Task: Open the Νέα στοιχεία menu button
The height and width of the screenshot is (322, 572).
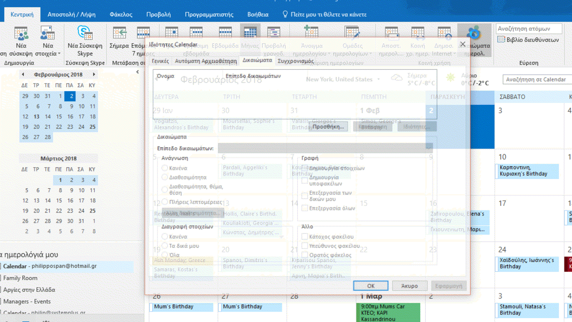Action: pyautogui.click(x=48, y=41)
